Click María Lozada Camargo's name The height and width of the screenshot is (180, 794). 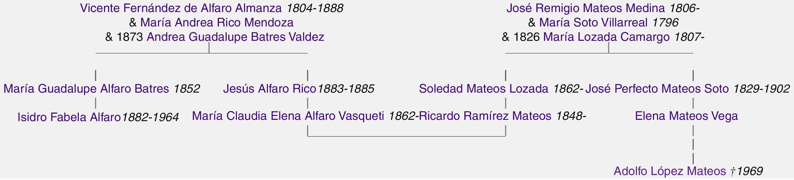[x=606, y=37]
